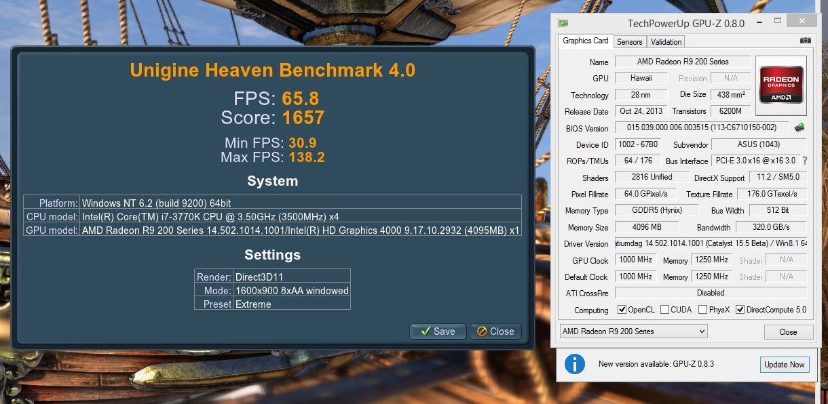Toggle the PhysX checkbox
The height and width of the screenshot is (404, 828).
pyautogui.click(x=703, y=310)
